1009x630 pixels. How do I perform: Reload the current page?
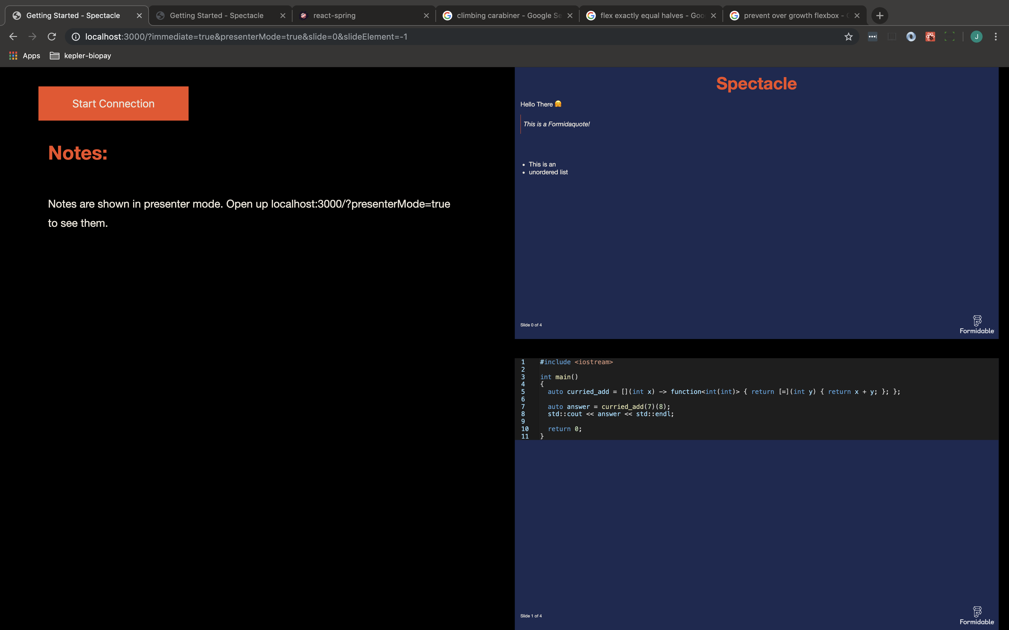[52, 37]
